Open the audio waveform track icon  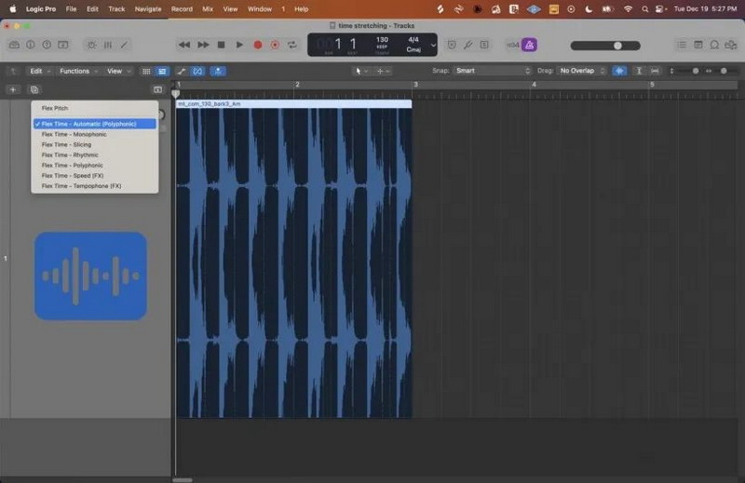[x=90, y=275]
